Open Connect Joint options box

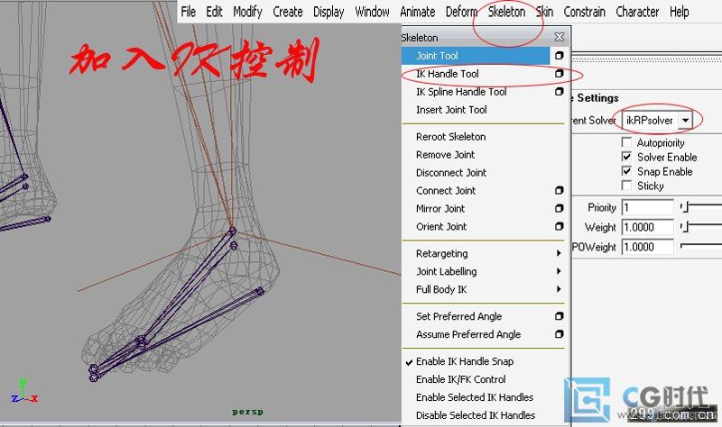point(559,190)
